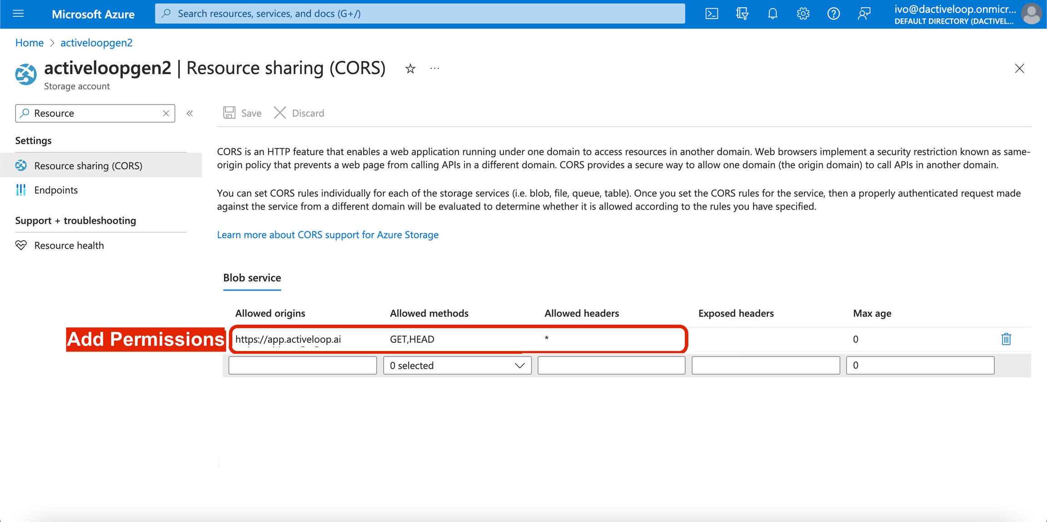Click the help question mark icon
This screenshot has width=1047, height=522.
[x=833, y=14]
